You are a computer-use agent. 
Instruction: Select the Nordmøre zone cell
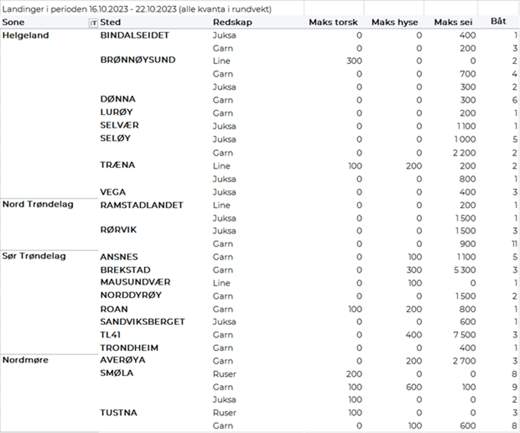(x=25, y=360)
